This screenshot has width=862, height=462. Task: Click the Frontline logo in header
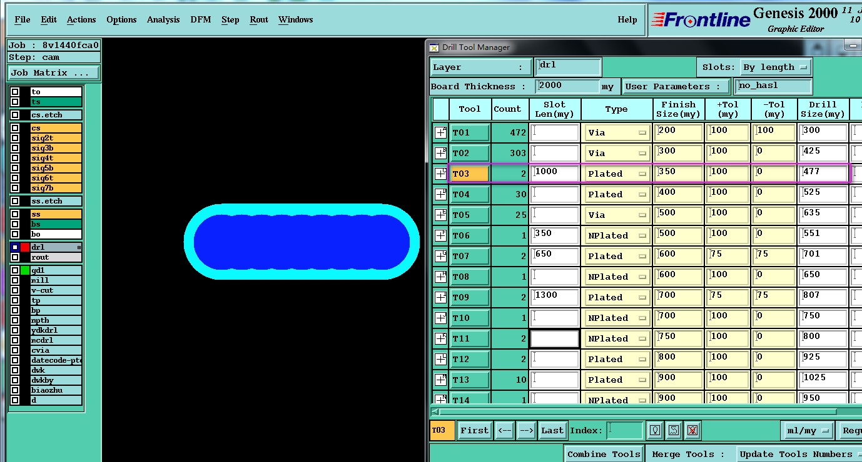pyautogui.click(x=701, y=19)
